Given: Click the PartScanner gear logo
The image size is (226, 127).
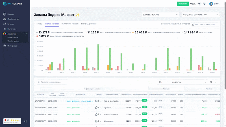Looking at the screenshot, I should (5, 4).
